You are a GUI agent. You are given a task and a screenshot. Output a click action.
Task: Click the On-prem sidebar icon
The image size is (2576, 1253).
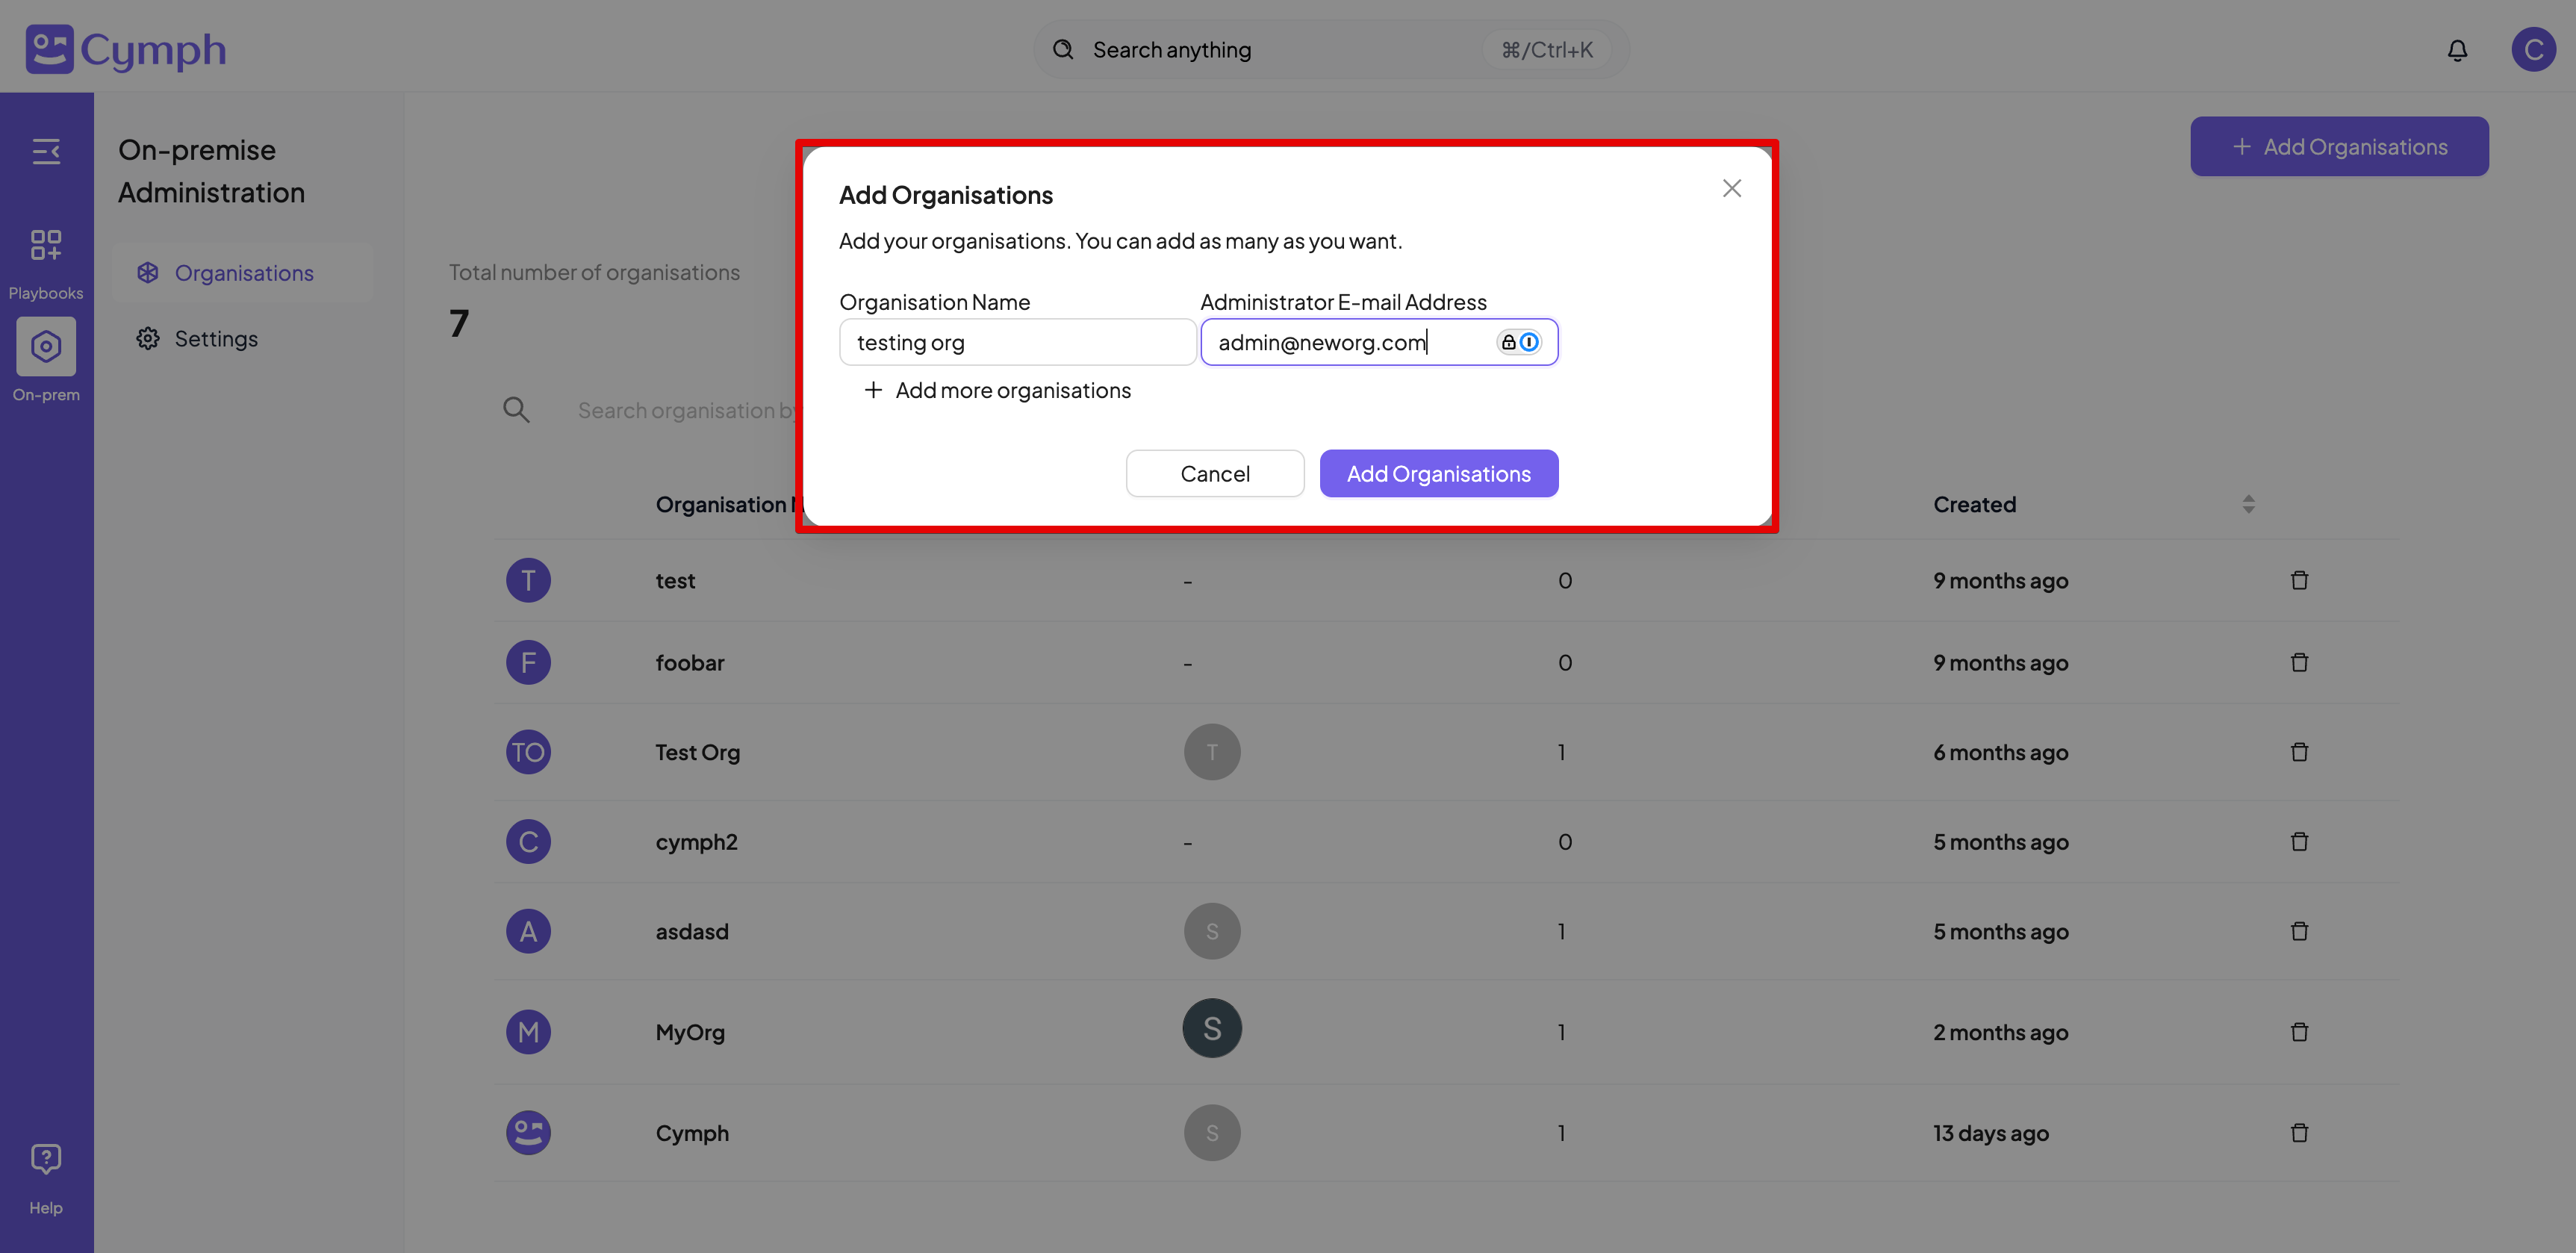tap(46, 346)
